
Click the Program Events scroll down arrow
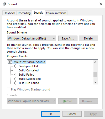click(x=96, y=82)
